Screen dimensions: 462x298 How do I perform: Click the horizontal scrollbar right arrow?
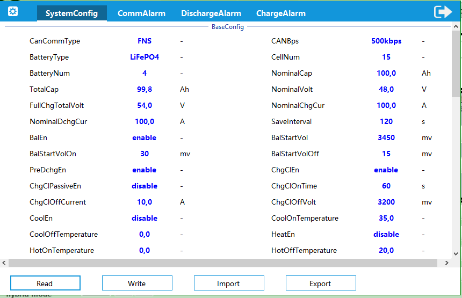[x=446, y=263]
